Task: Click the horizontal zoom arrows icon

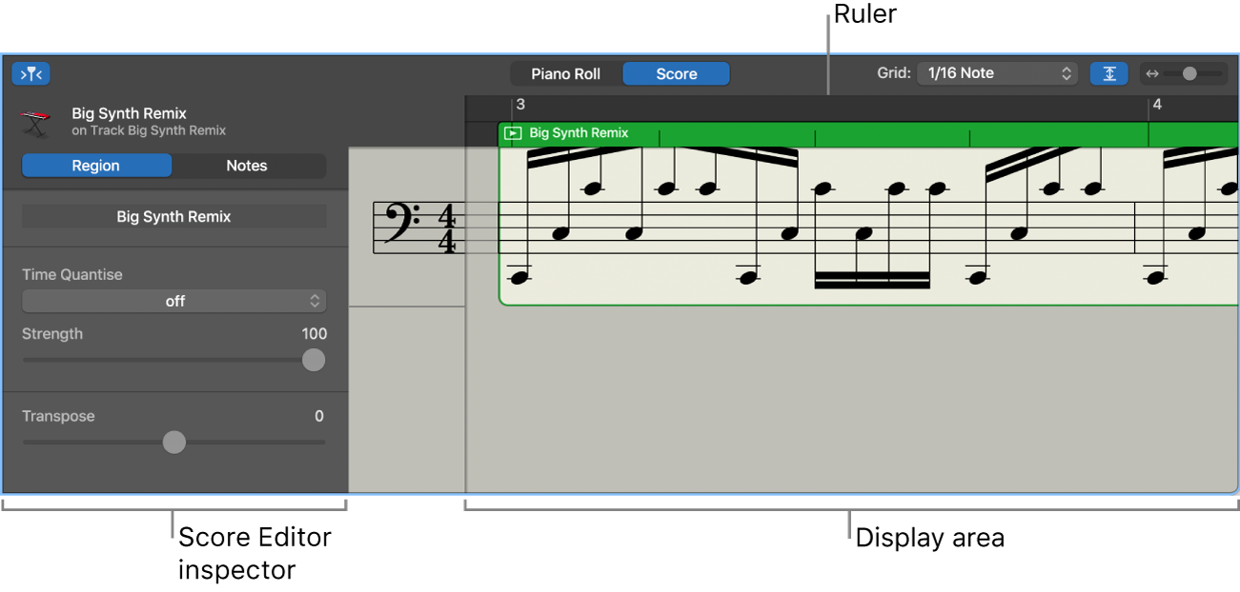Action: click(x=1153, y=73)
